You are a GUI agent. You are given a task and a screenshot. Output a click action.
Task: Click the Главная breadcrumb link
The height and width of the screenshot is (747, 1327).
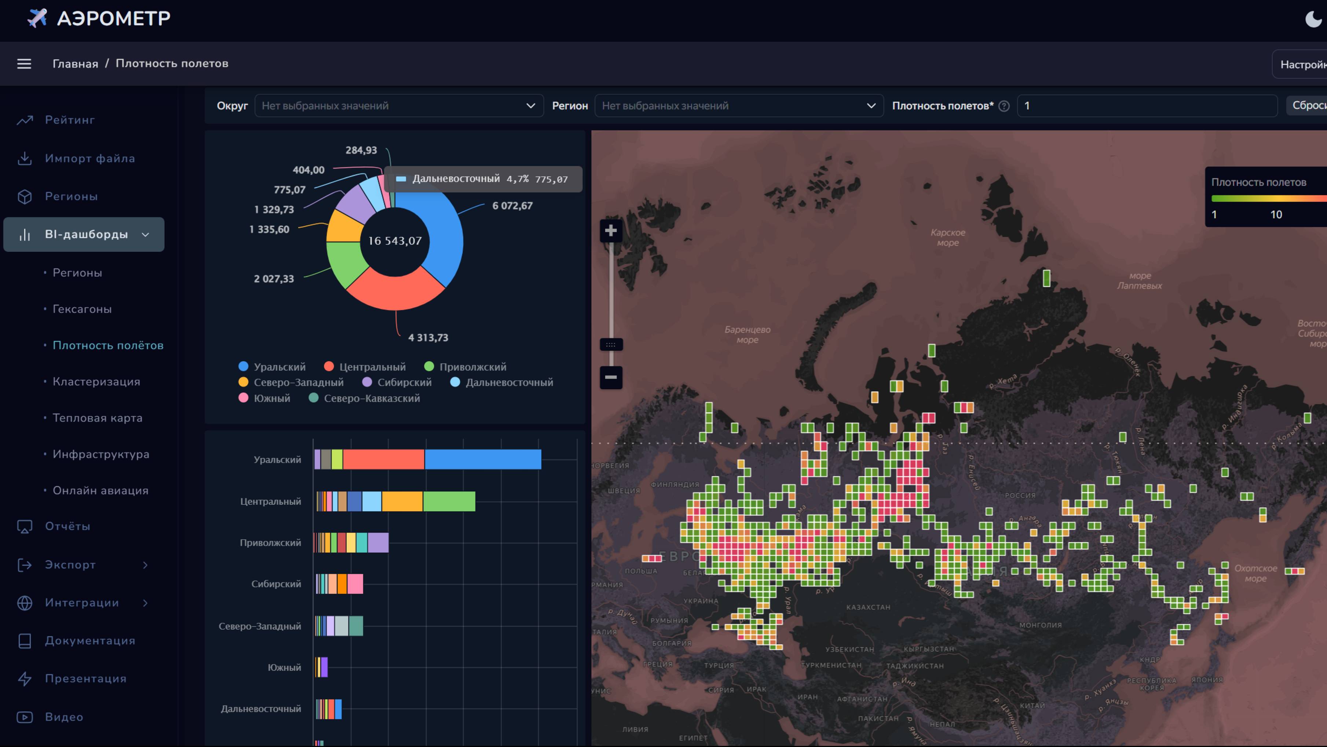pos(75,64)
